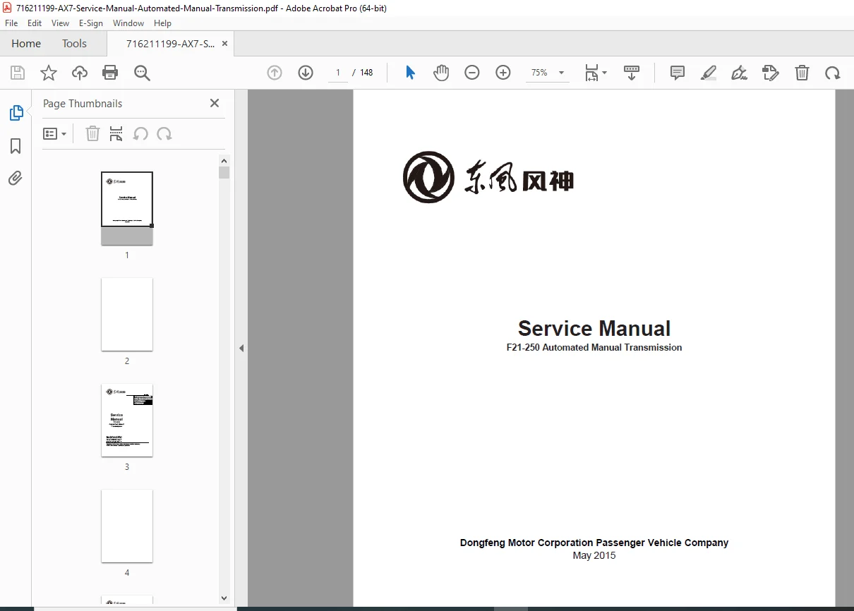Print the document with printer icon
This screenshot has width=854, height=611.
tap(110, 73)
